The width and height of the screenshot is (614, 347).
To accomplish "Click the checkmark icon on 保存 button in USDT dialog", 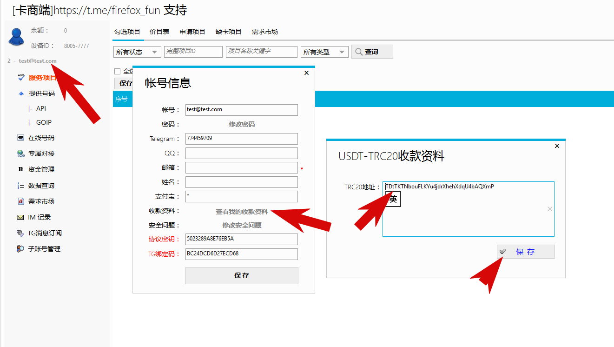I will 503,252.
